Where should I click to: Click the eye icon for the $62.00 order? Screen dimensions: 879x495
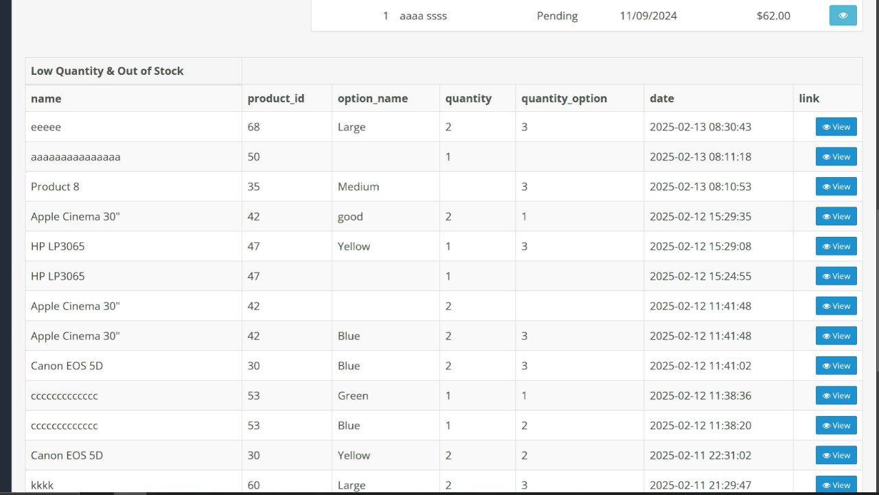843,15
